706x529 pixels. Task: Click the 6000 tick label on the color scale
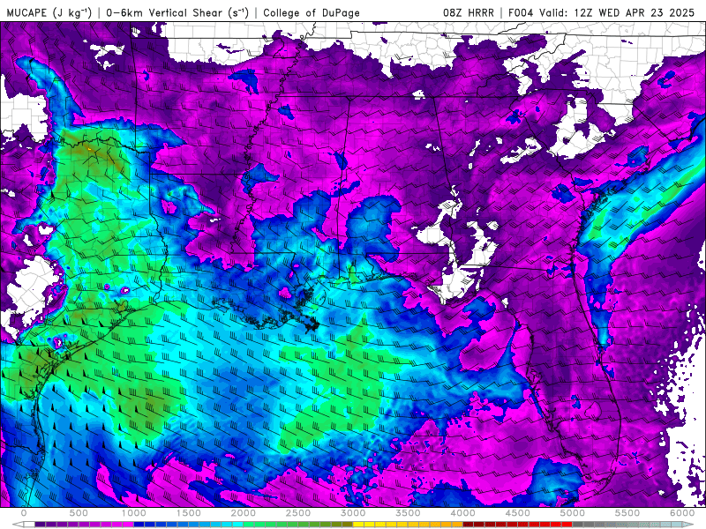click(682, 513)
